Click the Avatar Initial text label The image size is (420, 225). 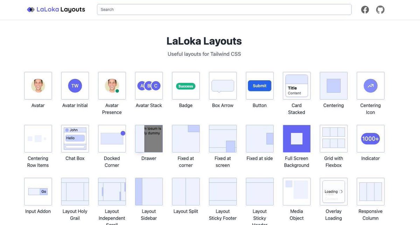point(75,105)
